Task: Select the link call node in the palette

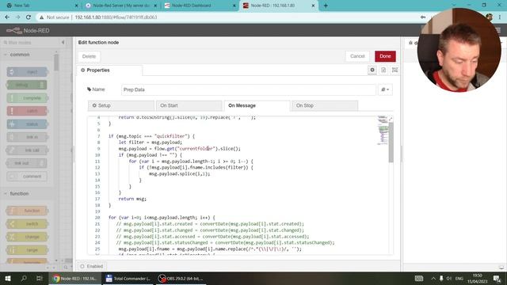Action: point(27,150)
